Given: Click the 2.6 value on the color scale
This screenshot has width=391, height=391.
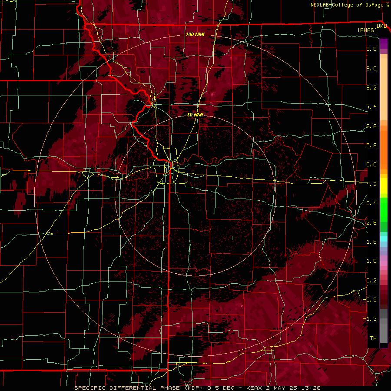Looking at the screenshot, I should click(x=371, y=223).
